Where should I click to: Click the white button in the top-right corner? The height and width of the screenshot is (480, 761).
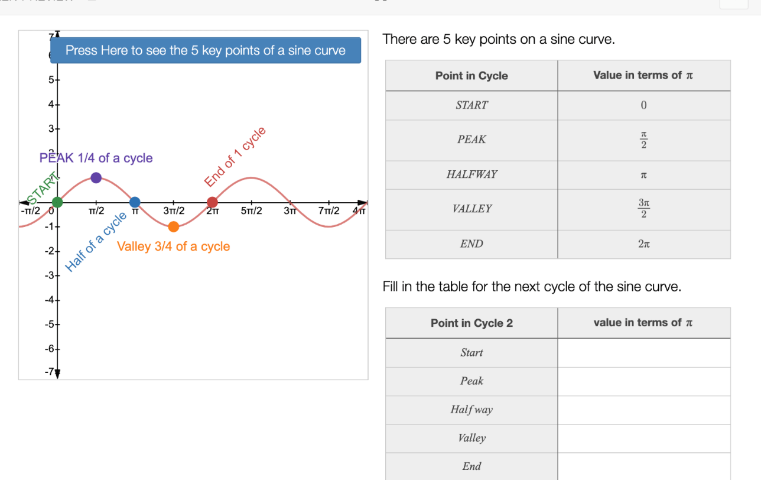[734, 5]
